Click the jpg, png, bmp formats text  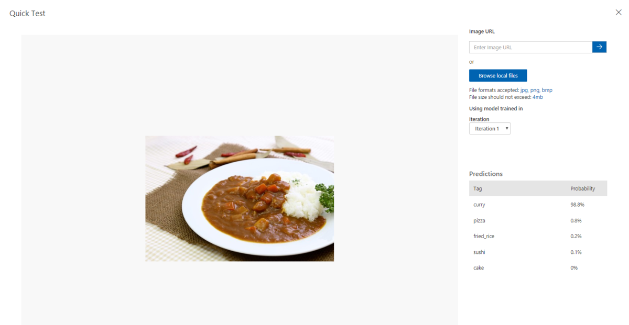[536, 90]
